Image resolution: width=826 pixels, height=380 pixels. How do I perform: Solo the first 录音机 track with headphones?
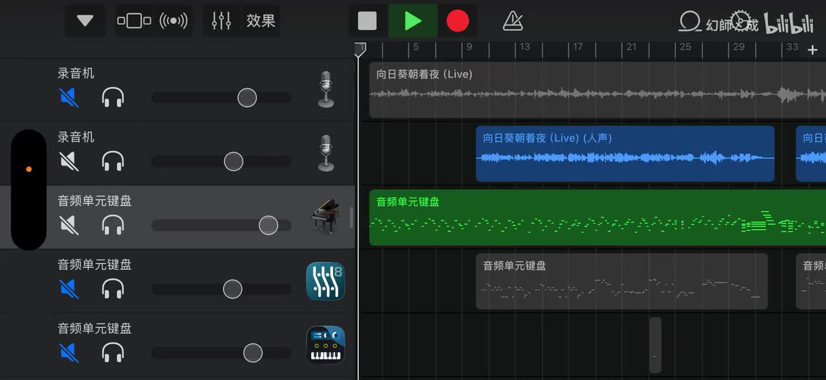(113, 97)
